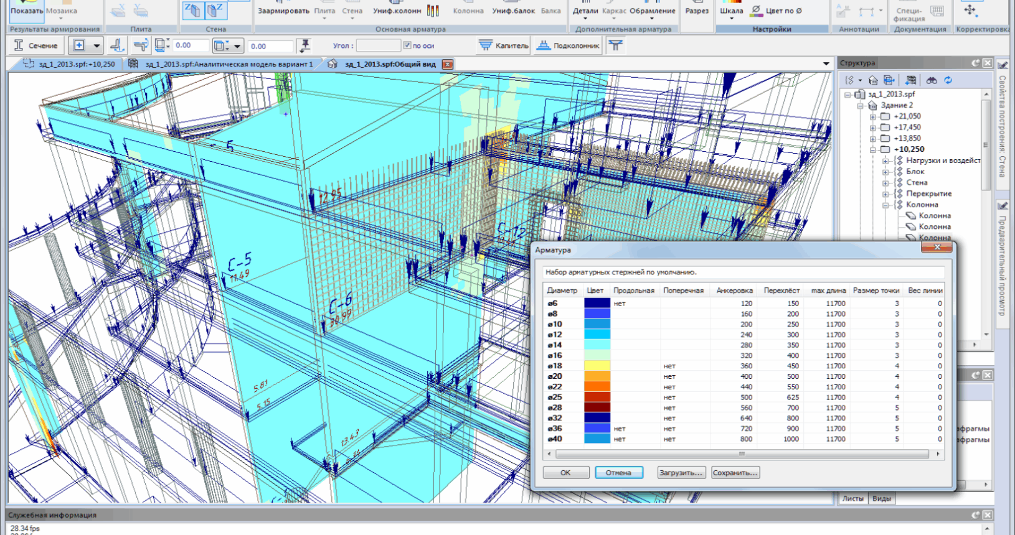The width and height of the screenshot is (1015, 535).
Task: Click the Загрузить... button
Action: [x=681, y=473]
